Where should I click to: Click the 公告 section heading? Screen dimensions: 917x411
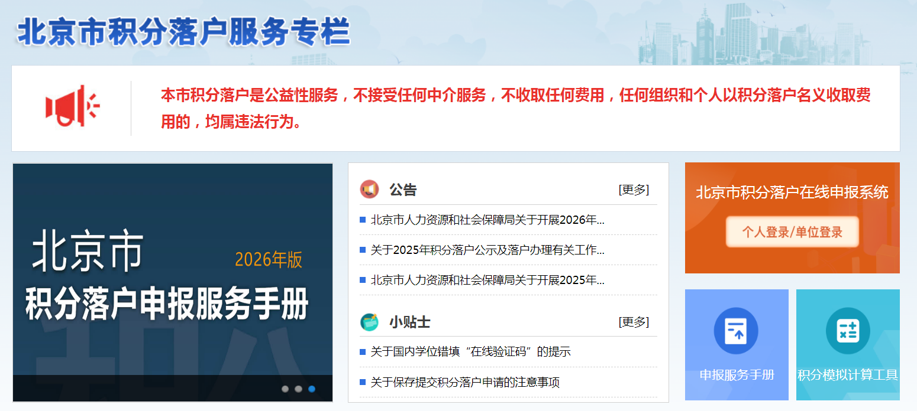(x=403, y=190)
